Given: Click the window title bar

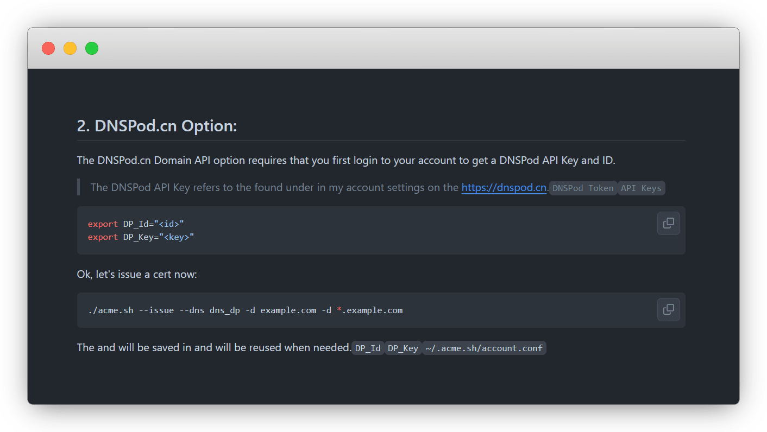Looking at the screenshot, I should point(380,48).
